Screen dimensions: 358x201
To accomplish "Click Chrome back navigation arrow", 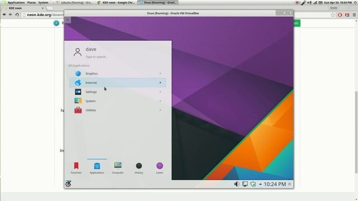I will (x=4, y=15).
